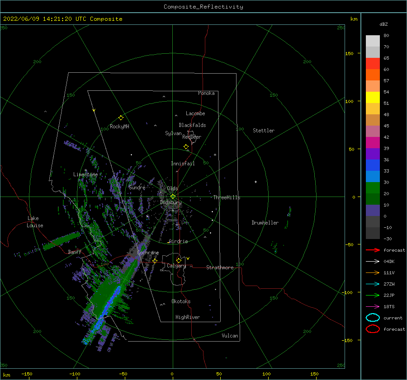The width and height of the screenshot is (407, 380).
Task: Select the white 04DK arrow icon
Action: [x=373, y=262]
